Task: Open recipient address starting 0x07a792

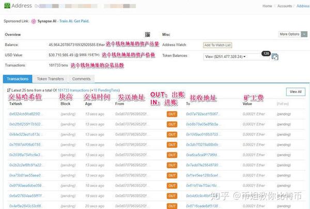Action: pyautogui.click(x=202, y=114)
